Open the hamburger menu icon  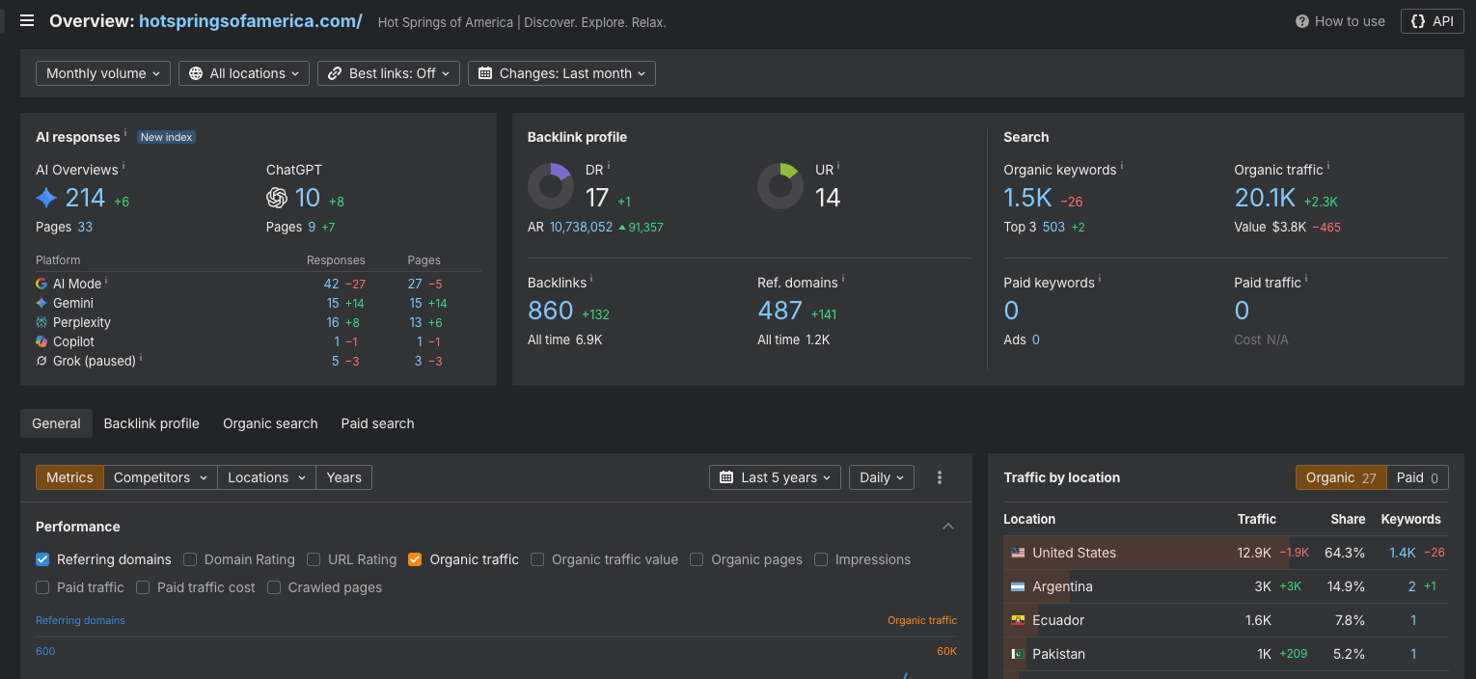27,21
